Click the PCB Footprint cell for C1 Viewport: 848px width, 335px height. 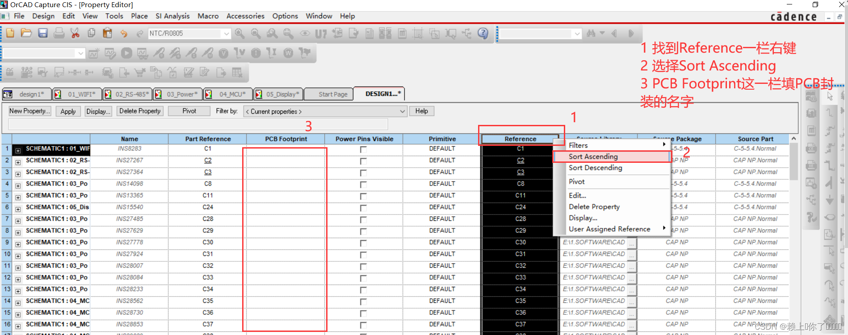coord(285,149)
